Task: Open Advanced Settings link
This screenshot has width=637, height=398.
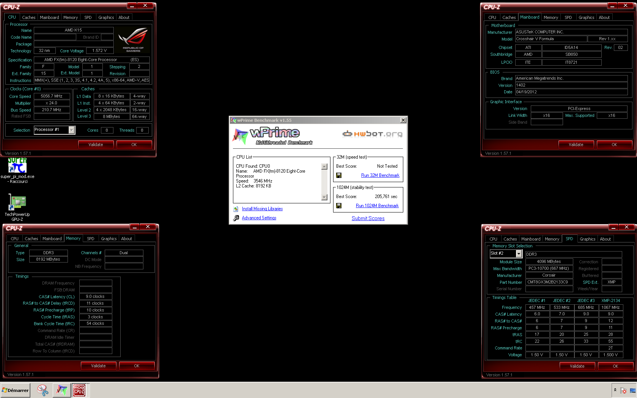Action: [x=259, y=218]
